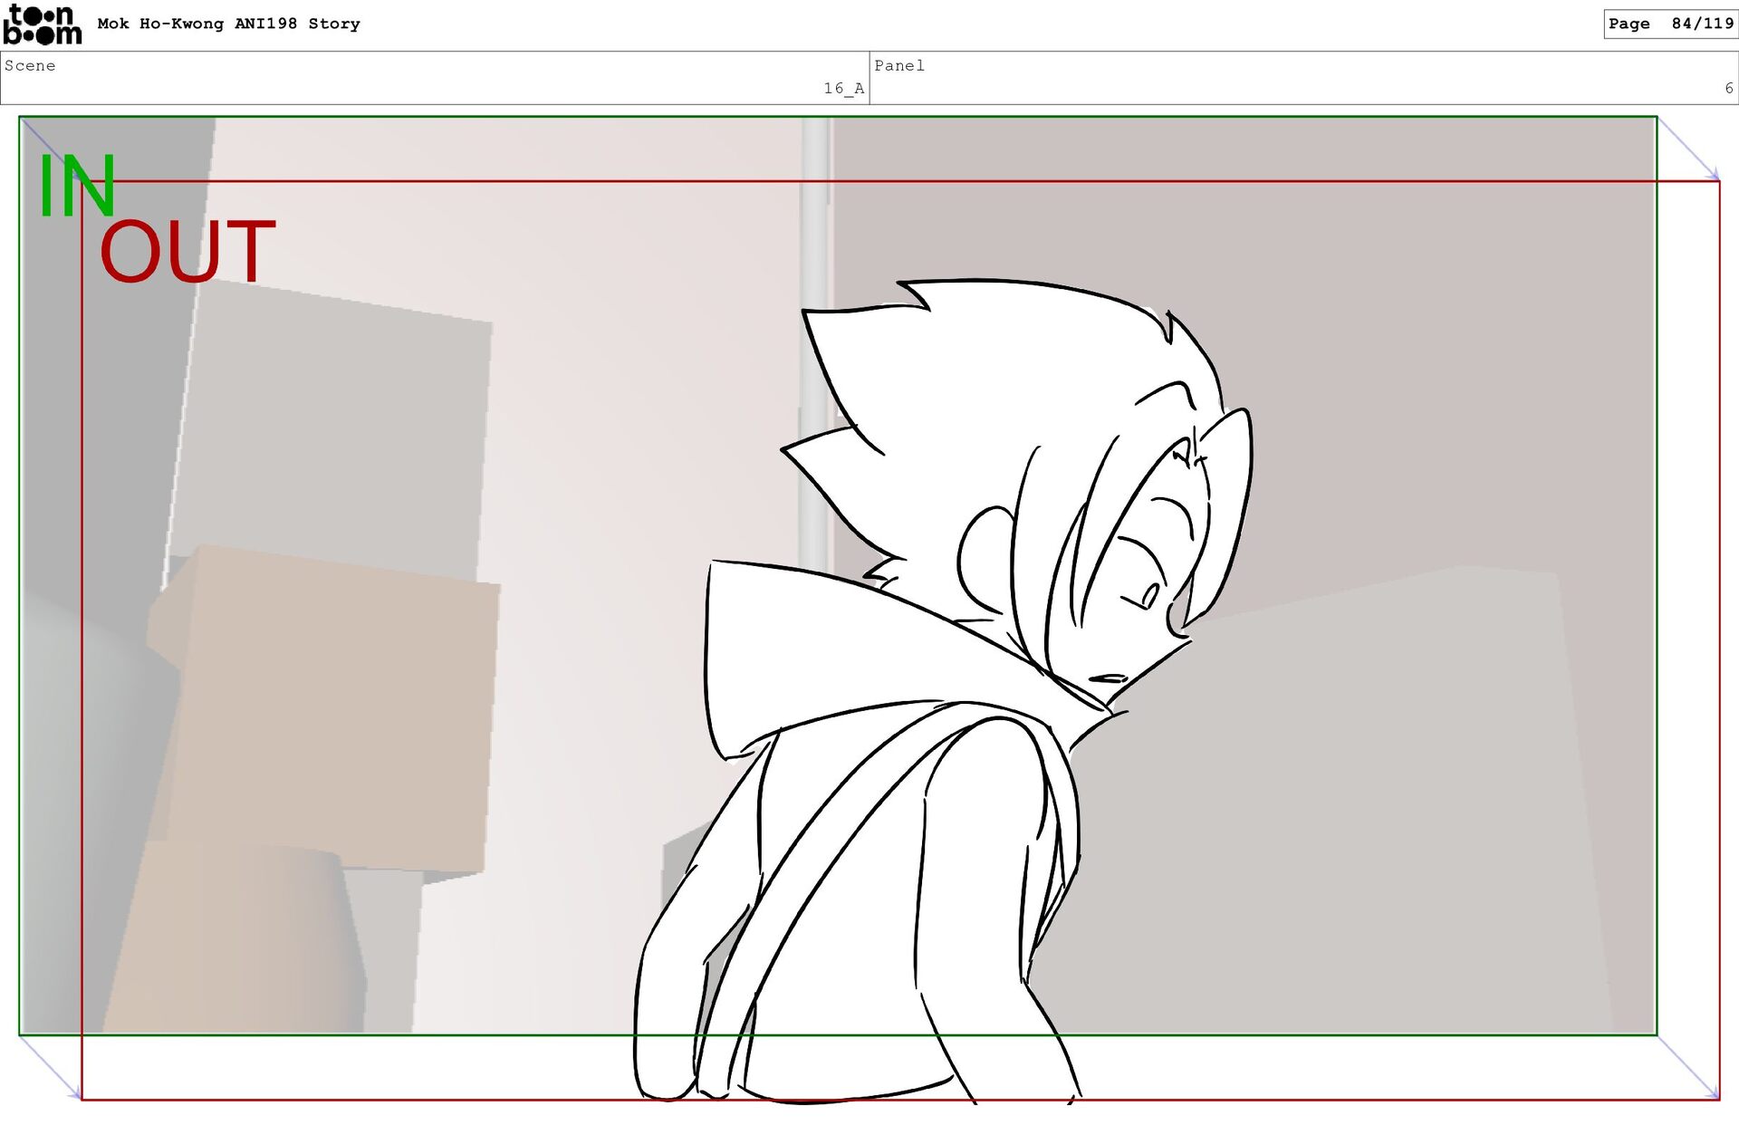Click the Panel header label

[x=898, y=65]
